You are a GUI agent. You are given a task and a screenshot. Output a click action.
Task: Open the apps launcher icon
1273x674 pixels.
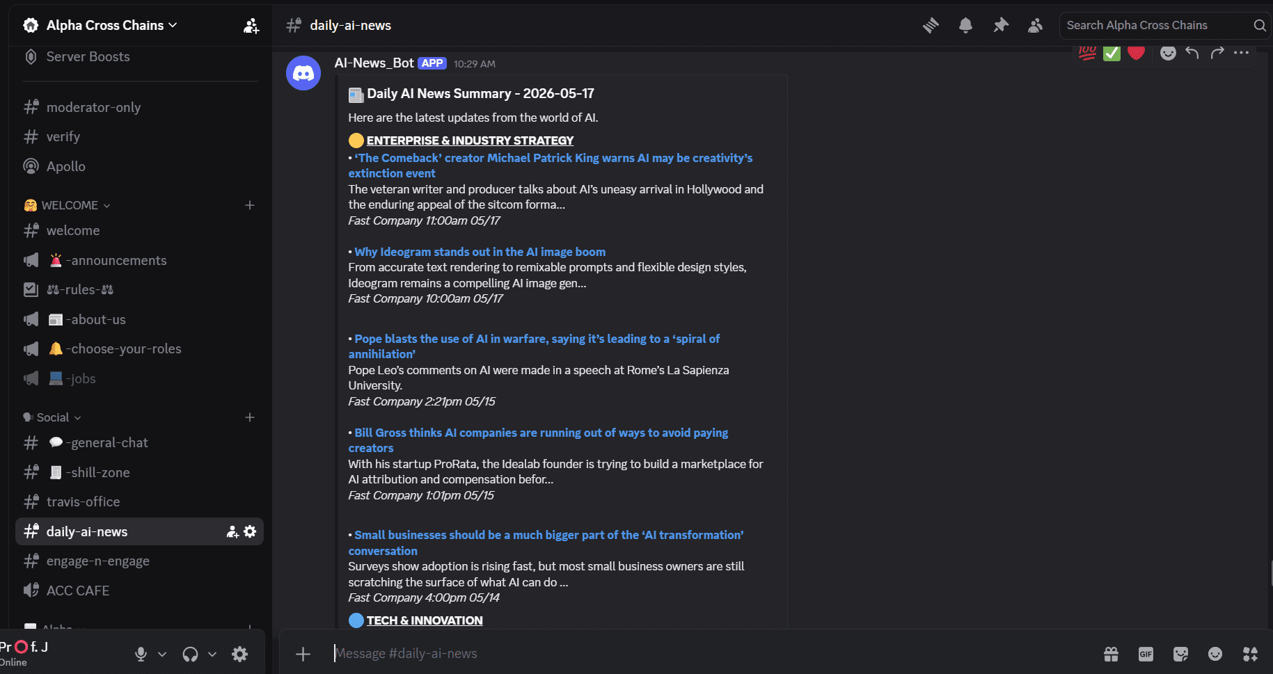(1250, 654)
